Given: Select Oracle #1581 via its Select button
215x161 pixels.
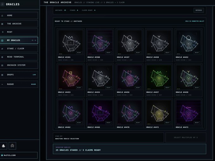Looking at the screenshot, I should [x=79, y=53].
